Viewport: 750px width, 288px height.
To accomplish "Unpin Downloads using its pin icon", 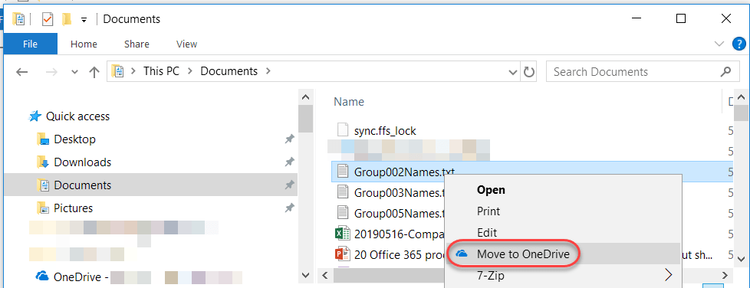I will point(289,162).
